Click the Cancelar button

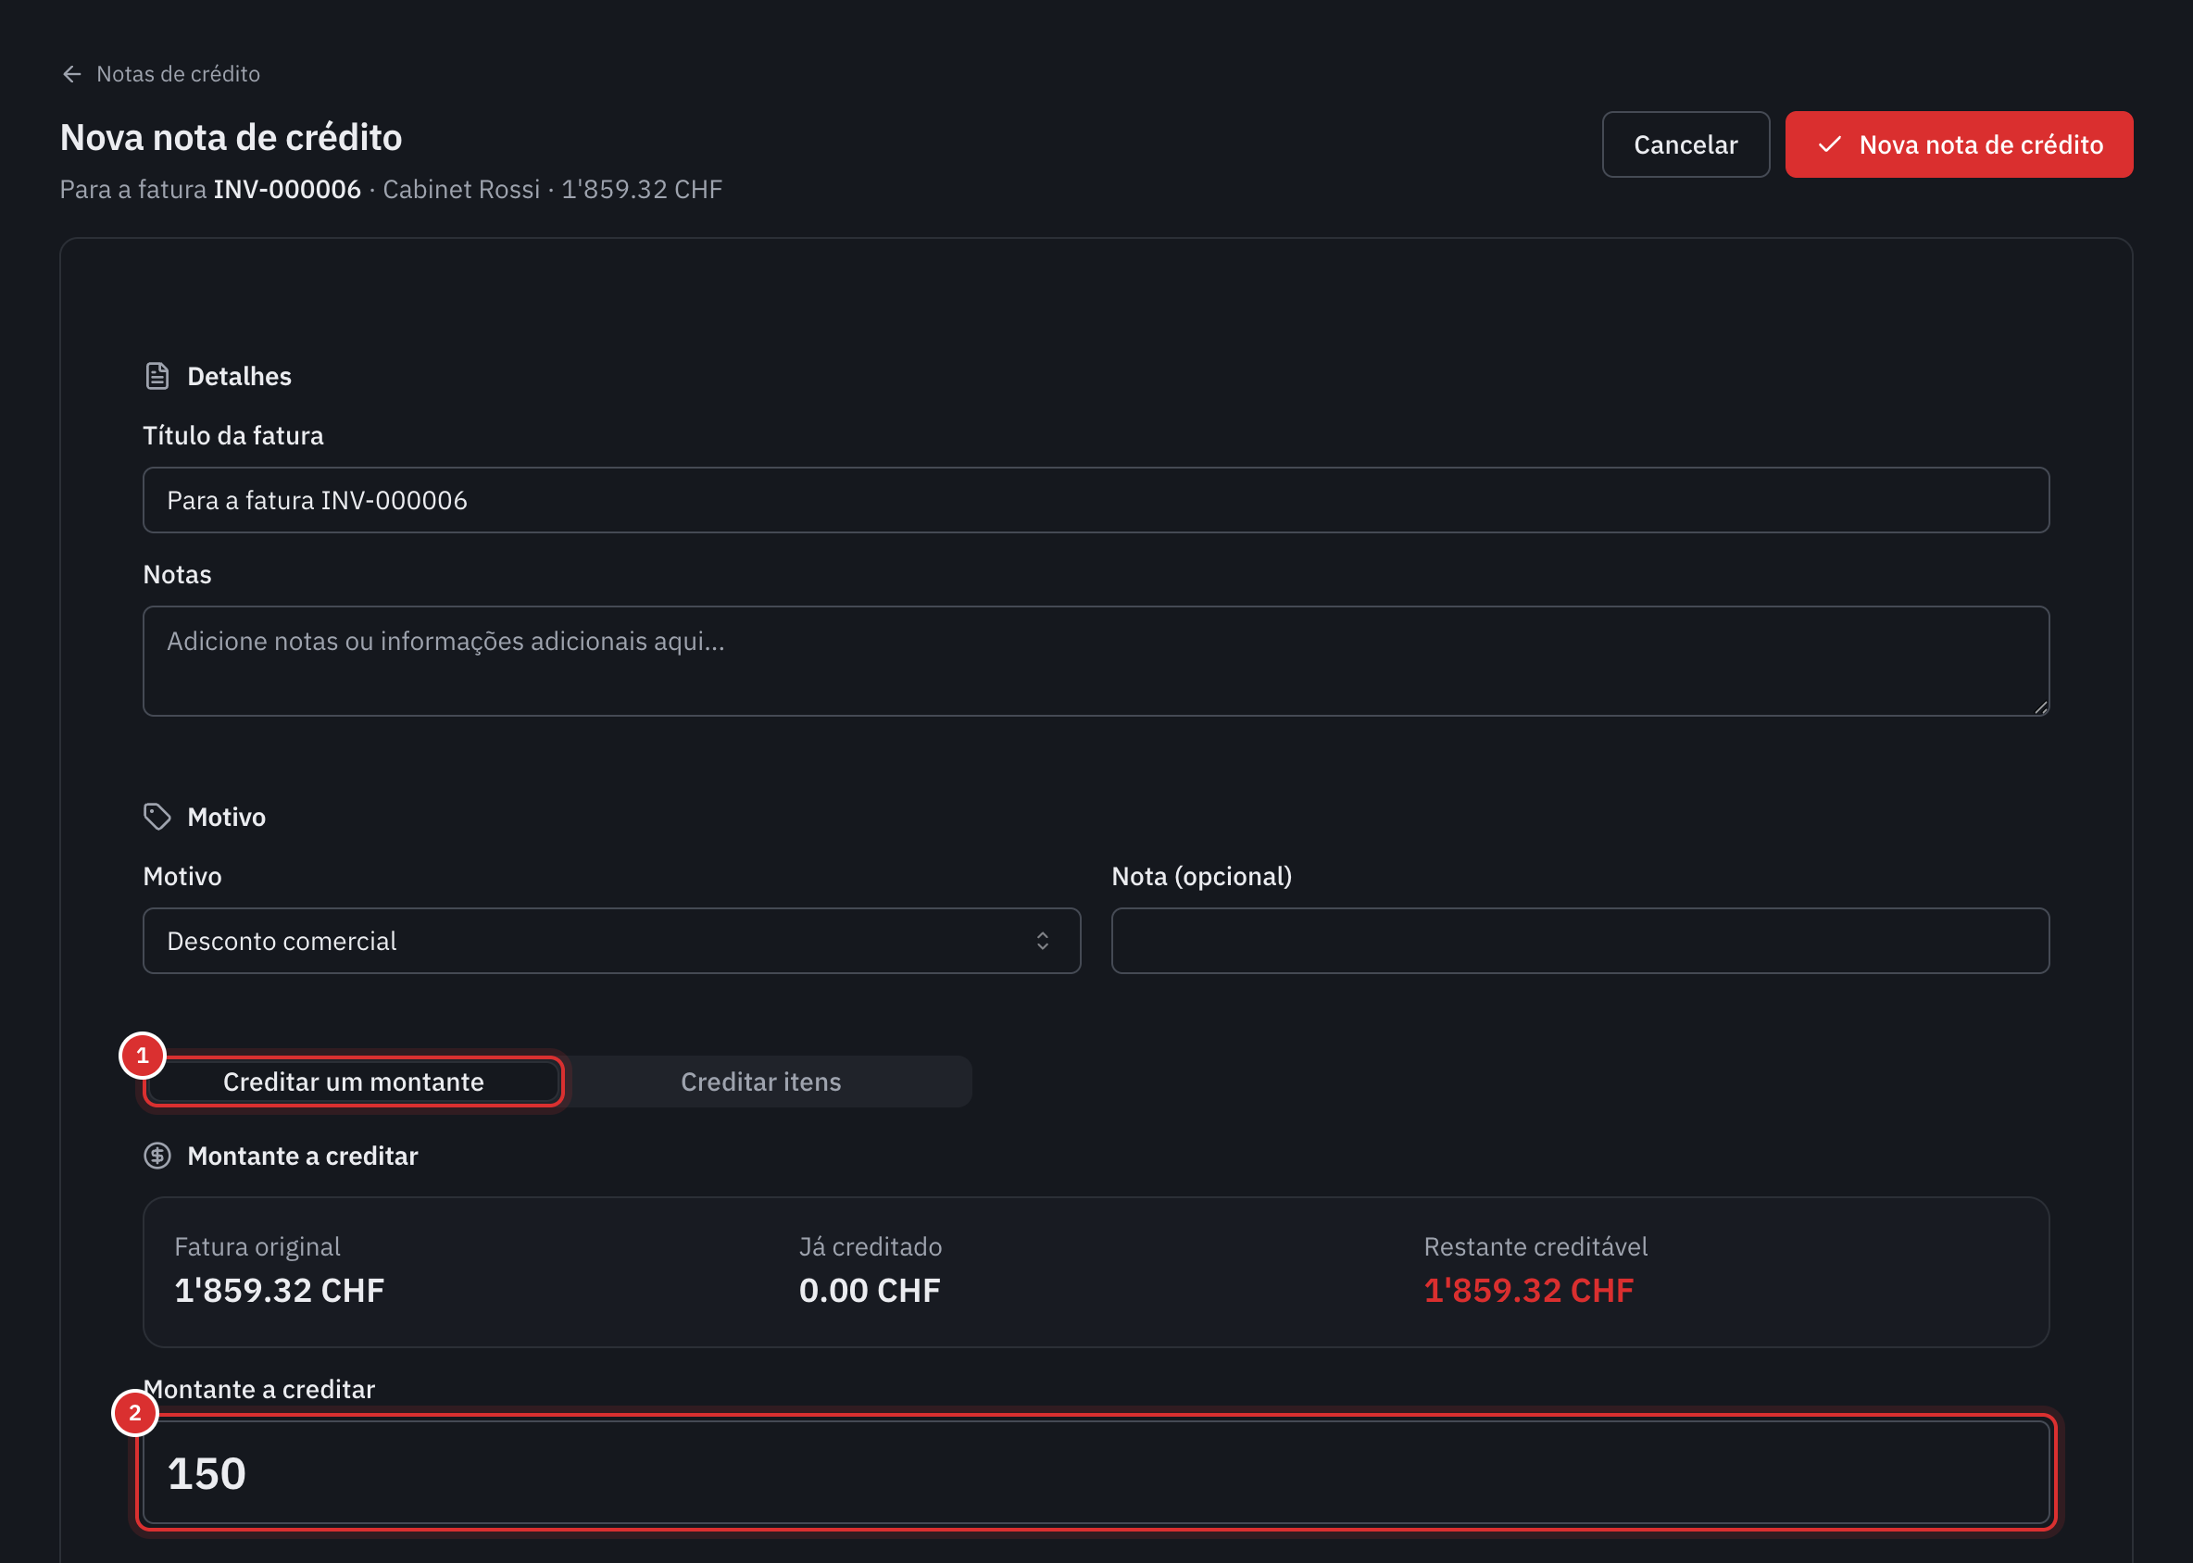coord(1685,144)
